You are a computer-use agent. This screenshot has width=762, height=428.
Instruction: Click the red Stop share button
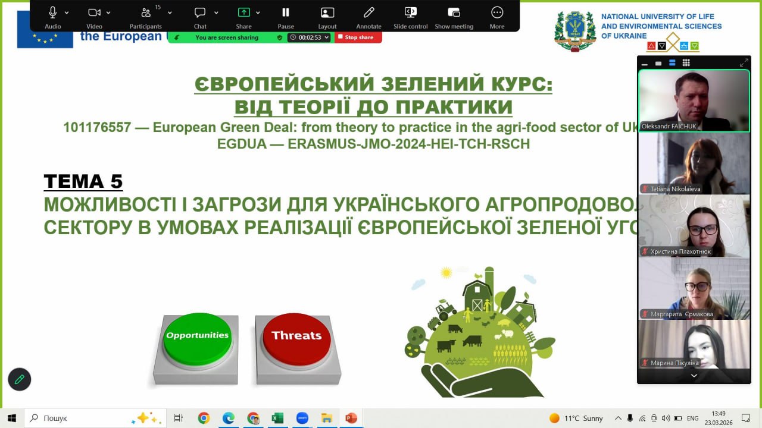click(358, 37)
